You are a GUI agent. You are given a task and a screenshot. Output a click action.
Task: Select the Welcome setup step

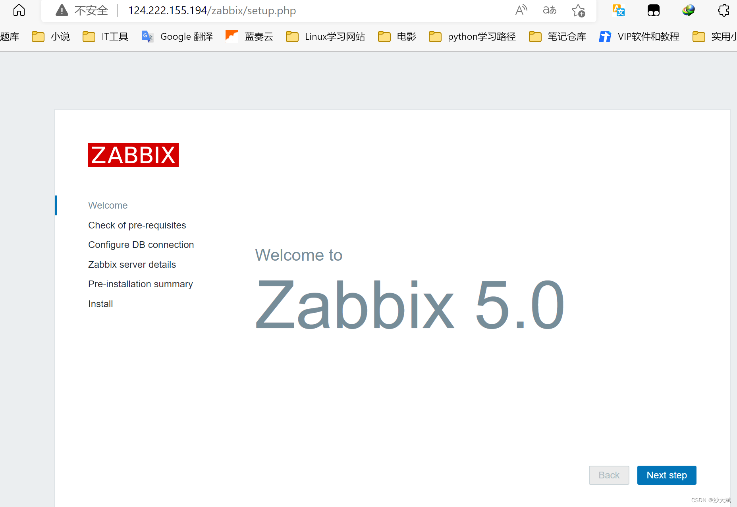(108, 205)
